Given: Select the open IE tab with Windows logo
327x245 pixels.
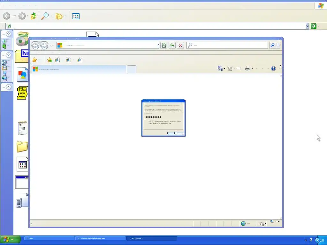Looking at the screenshot, I should tap(79, 69).
